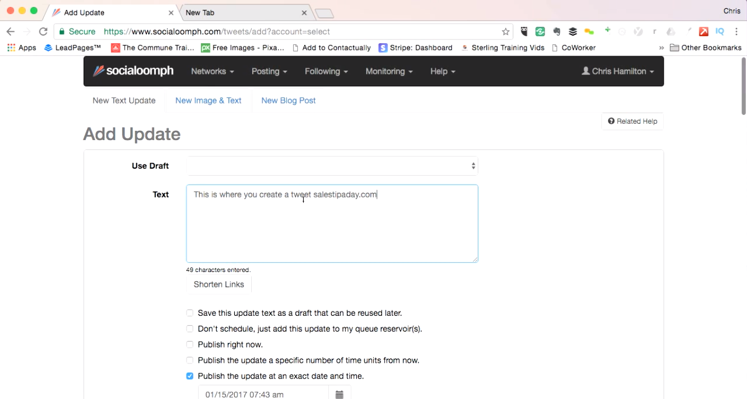
Task: Reload the page with the refresh icon
Action: [43, 32]
